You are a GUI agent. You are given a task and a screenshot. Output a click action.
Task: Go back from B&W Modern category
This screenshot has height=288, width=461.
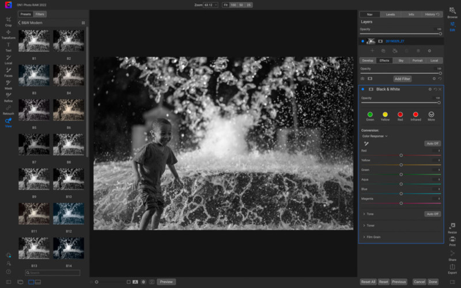(x=19, y=22)
